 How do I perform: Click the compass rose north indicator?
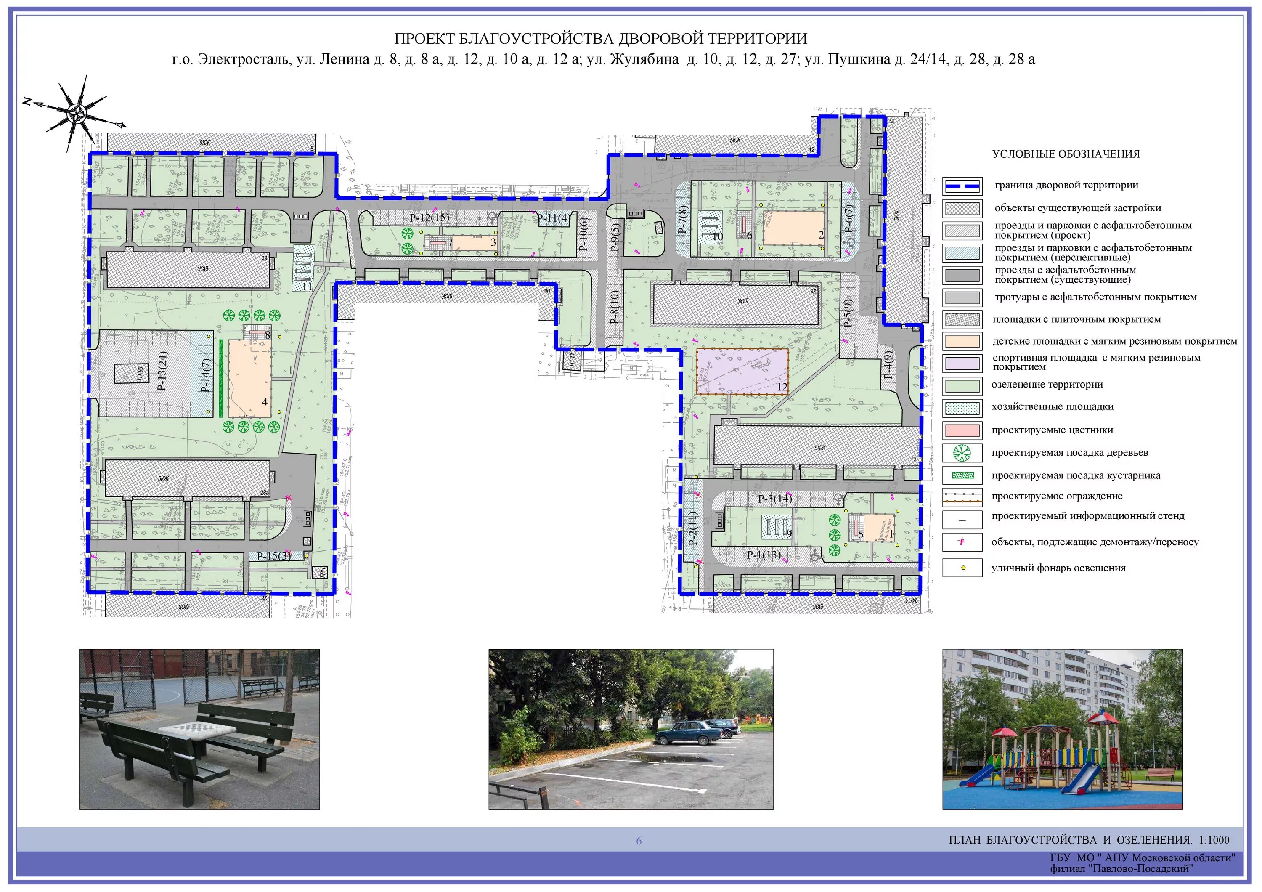pyautogui.click(x=77, y=113)
